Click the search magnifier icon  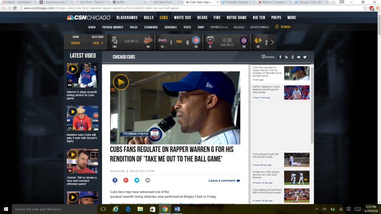tap(277, 27)
